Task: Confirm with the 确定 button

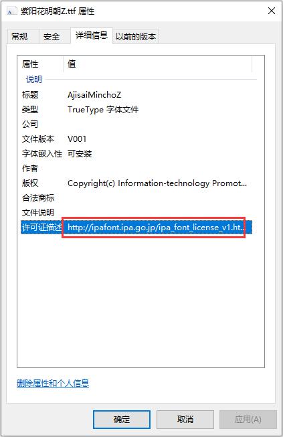Action: point(122,419)
